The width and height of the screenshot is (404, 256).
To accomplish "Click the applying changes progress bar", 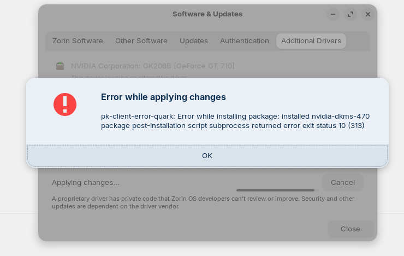I will 277,190.
